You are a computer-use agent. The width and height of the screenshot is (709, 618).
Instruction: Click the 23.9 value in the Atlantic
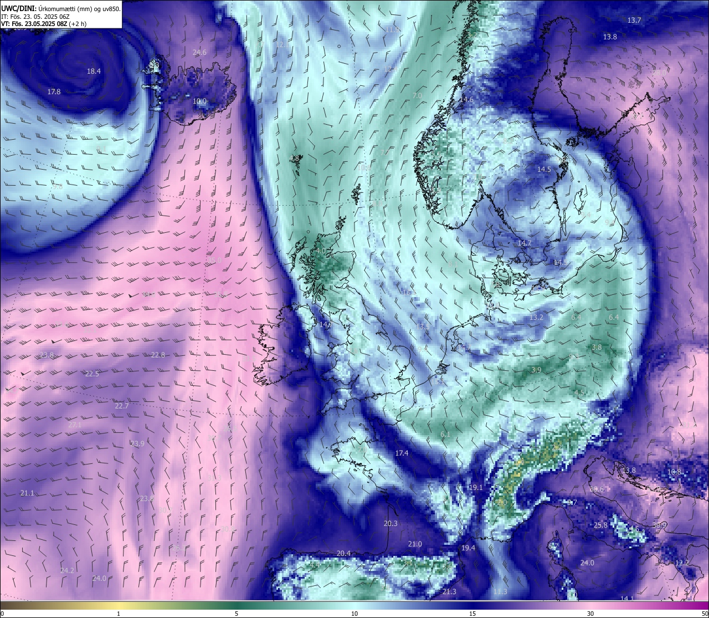pos(137,443)
